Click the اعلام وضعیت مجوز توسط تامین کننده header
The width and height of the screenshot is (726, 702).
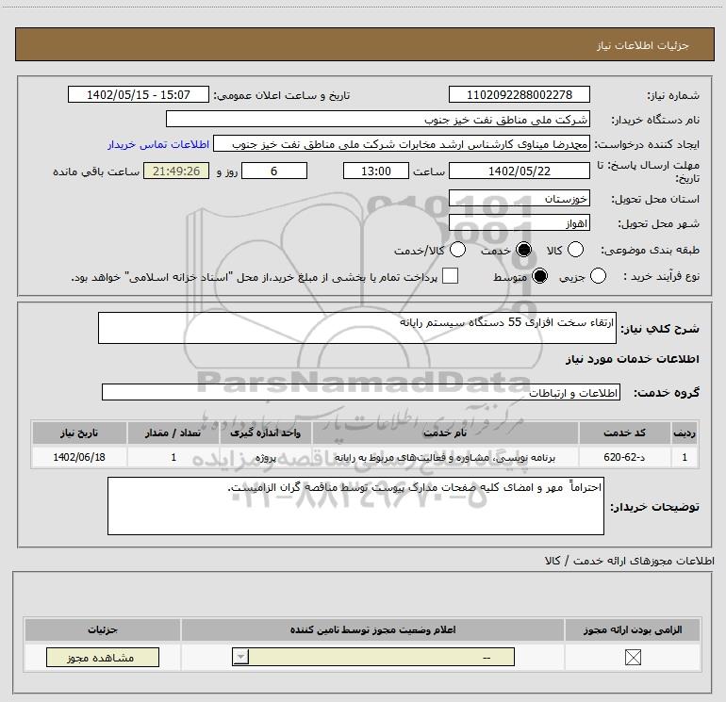click(372, 629)
